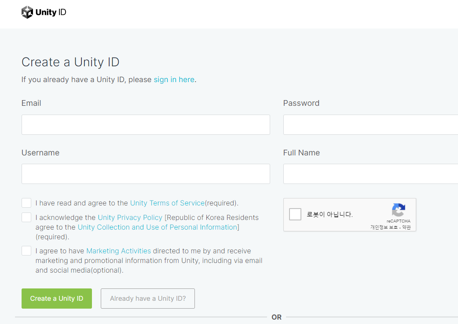Click the 'Email' field label
The image size is (458, 324).
31,103
